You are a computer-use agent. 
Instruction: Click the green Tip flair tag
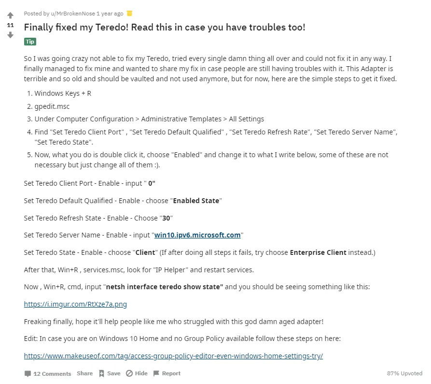coord(30,42)
